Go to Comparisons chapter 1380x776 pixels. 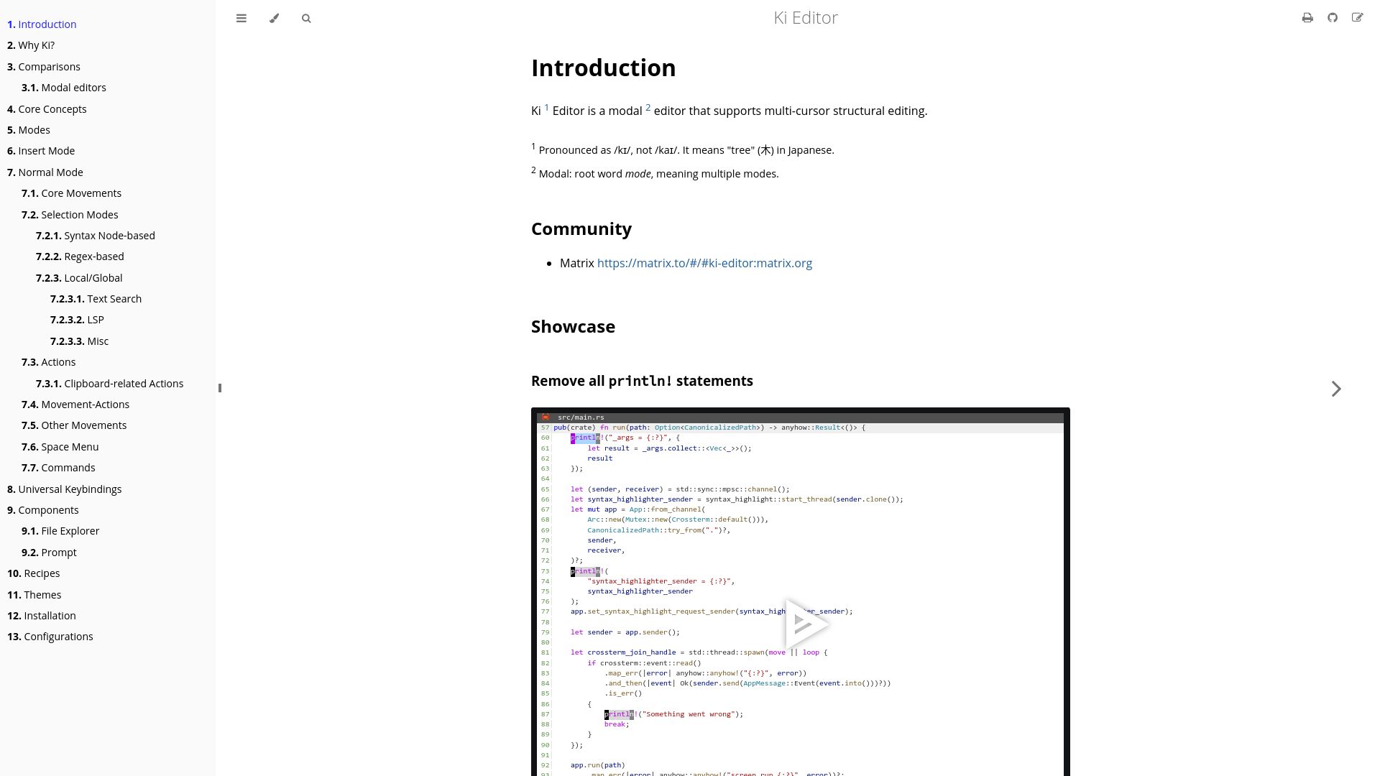click(44, 67)
